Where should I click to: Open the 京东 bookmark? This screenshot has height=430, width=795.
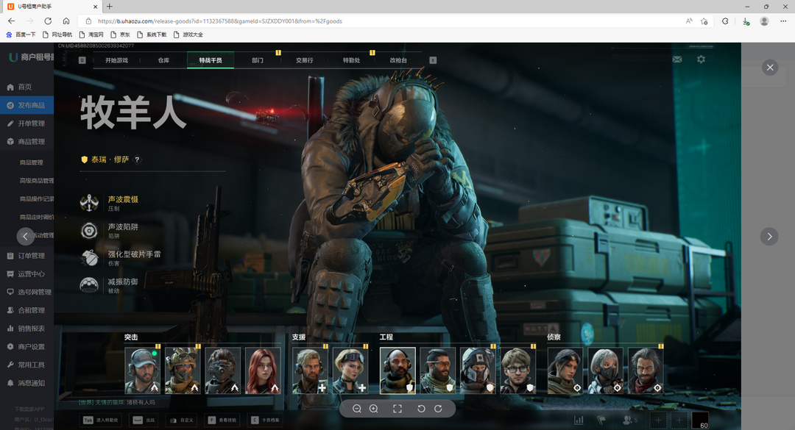pyautogui.click(x=120, y=35)
